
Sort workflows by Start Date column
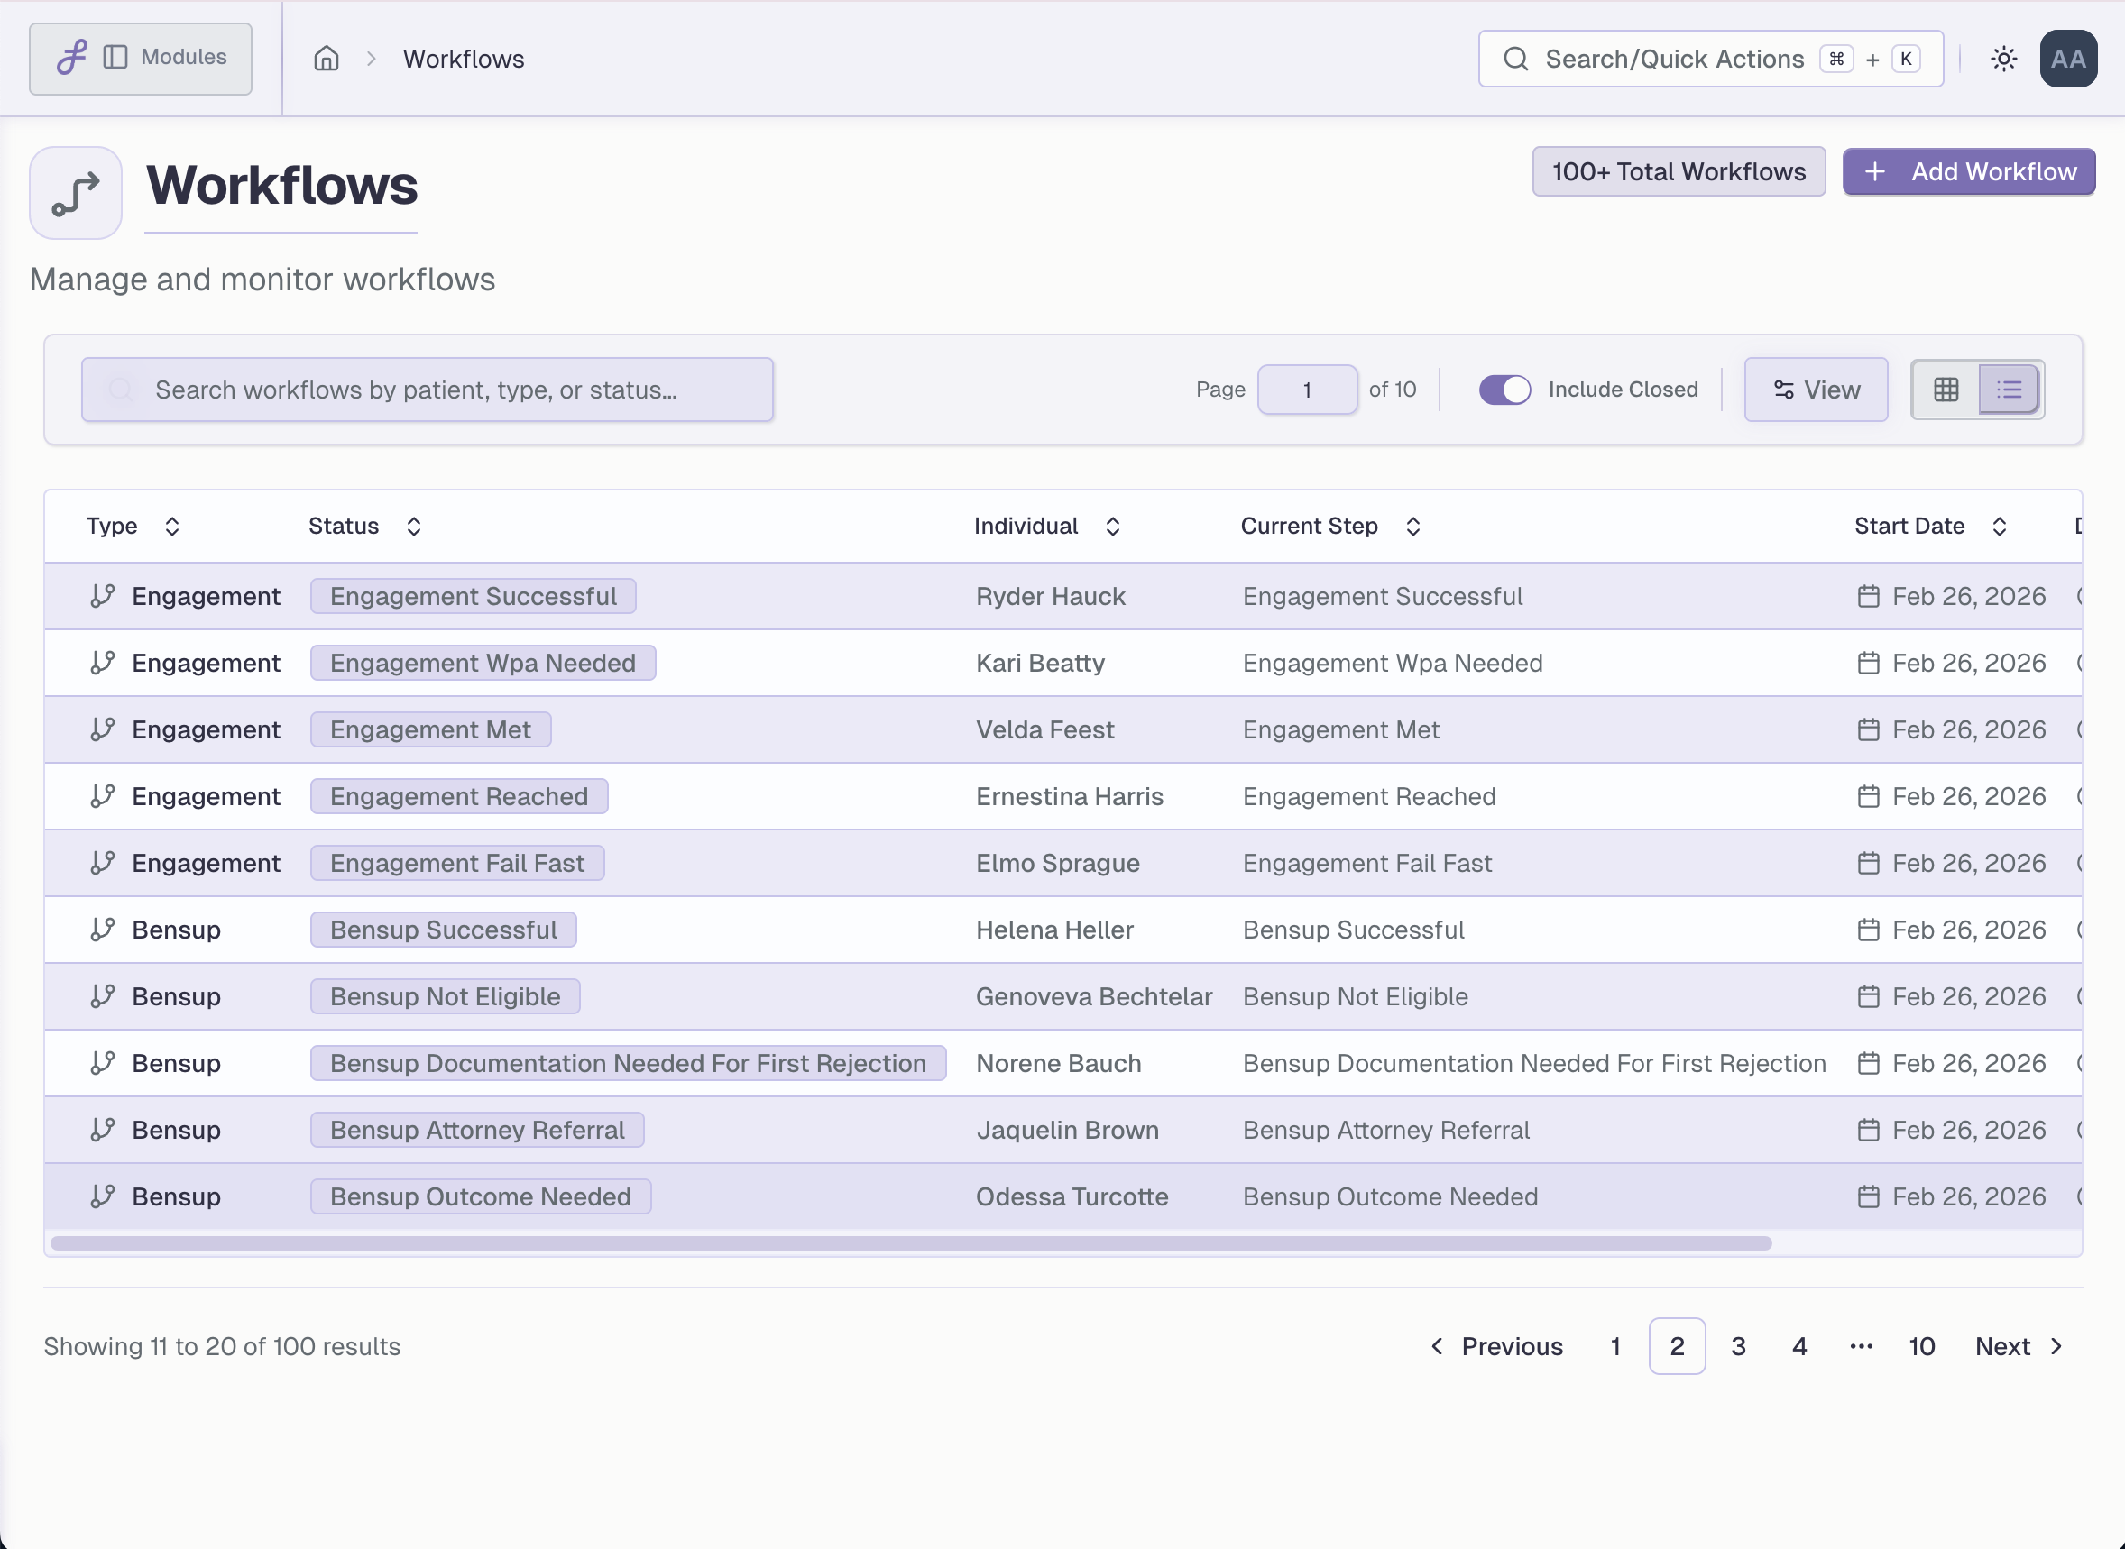coord(2000,526)
